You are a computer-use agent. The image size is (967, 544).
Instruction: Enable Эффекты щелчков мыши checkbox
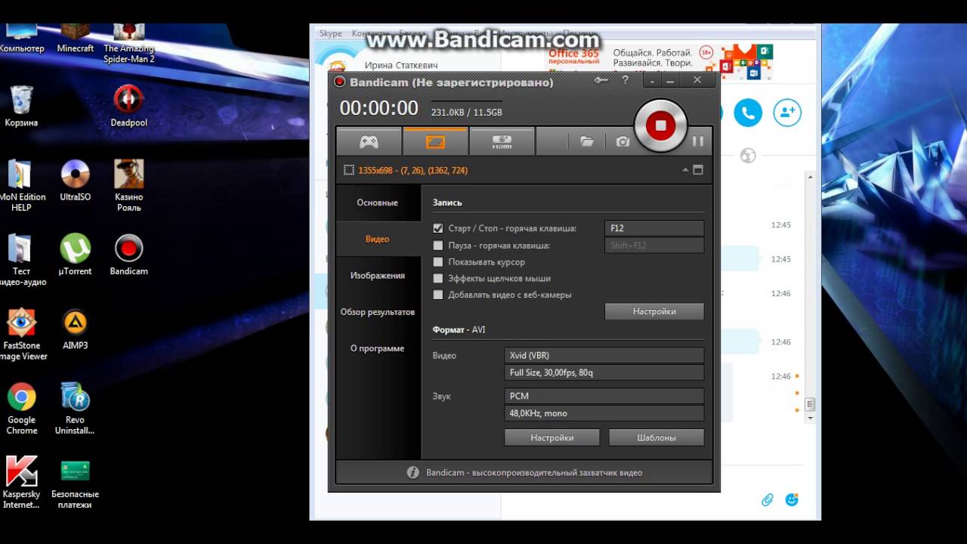pyautogui.click(x=438, y=279)
